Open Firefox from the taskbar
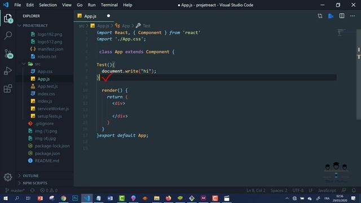This screenshot has width=361, height=203. (x=168, y=198)
